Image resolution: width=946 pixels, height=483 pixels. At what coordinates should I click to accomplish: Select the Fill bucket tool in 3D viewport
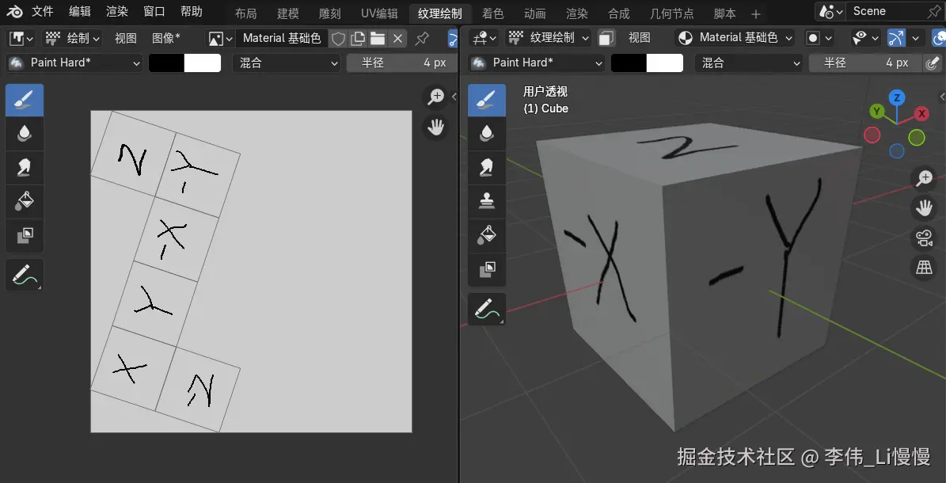487,235
